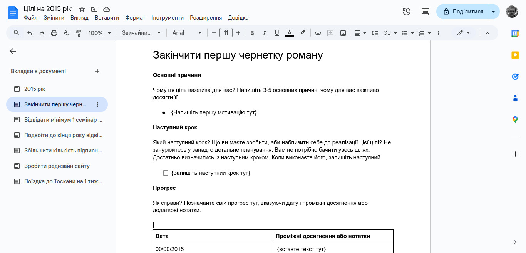Viewport: 526px width, 253px height.
Task: Open the comments panel icon
Action: pyautogui.click(x=425, y=12)
